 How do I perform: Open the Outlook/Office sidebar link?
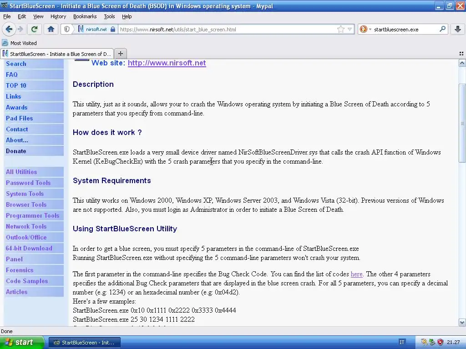[26, 237]
